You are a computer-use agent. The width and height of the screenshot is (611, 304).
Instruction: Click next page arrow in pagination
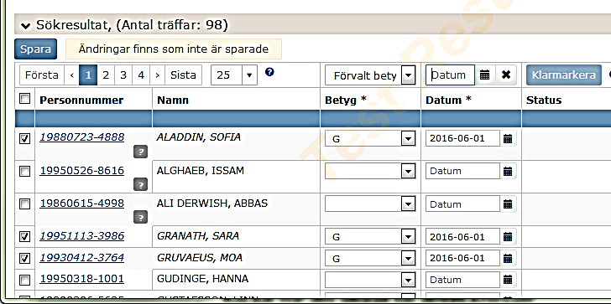click(x=158, y=75)
